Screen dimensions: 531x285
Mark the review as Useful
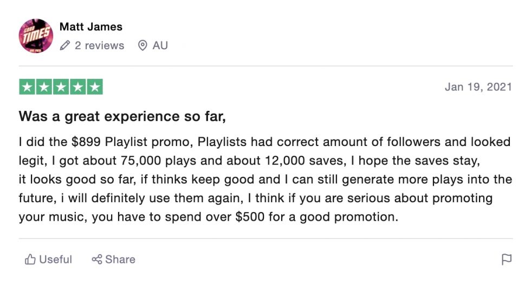tap(48, 259)
